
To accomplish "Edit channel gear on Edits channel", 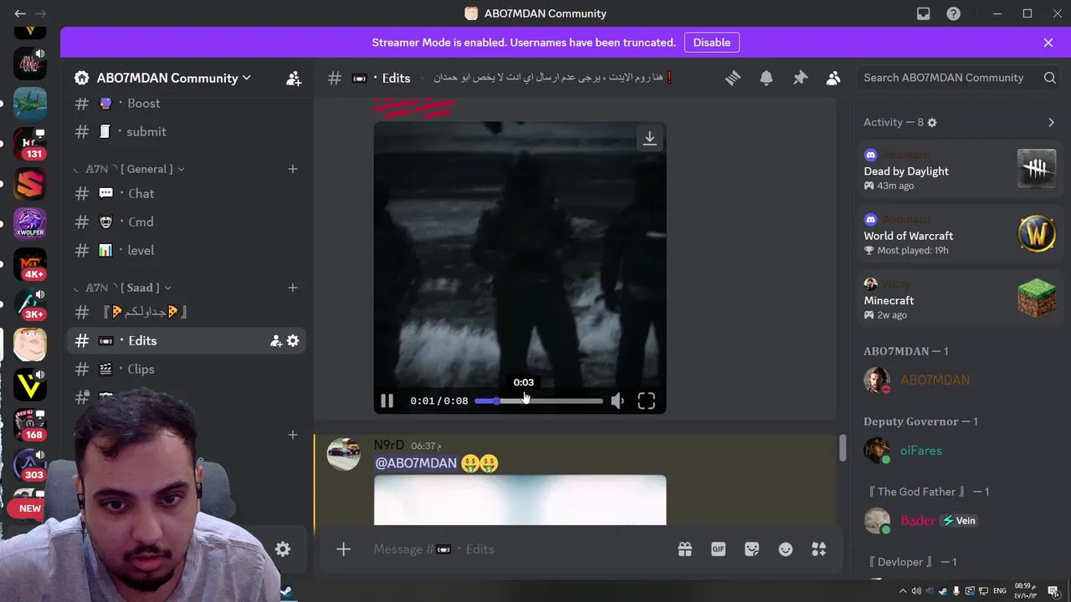I will pos(293,341).
